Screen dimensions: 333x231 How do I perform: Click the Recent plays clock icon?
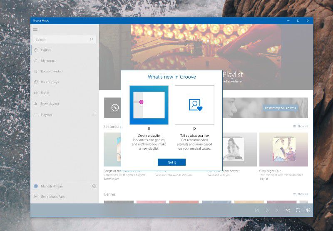coord(36,82)
